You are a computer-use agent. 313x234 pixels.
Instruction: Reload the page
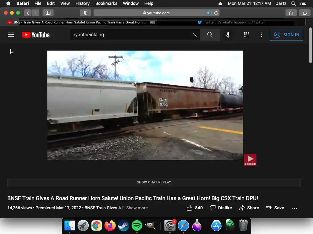[x=216, y=13]
